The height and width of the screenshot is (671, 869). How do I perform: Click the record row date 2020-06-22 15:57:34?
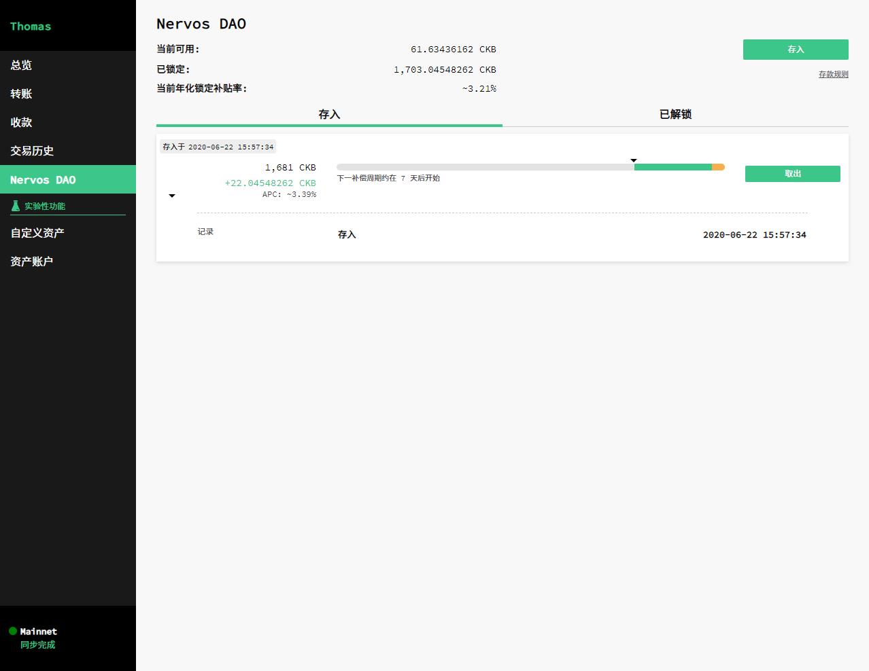click(x=755, y=235)
